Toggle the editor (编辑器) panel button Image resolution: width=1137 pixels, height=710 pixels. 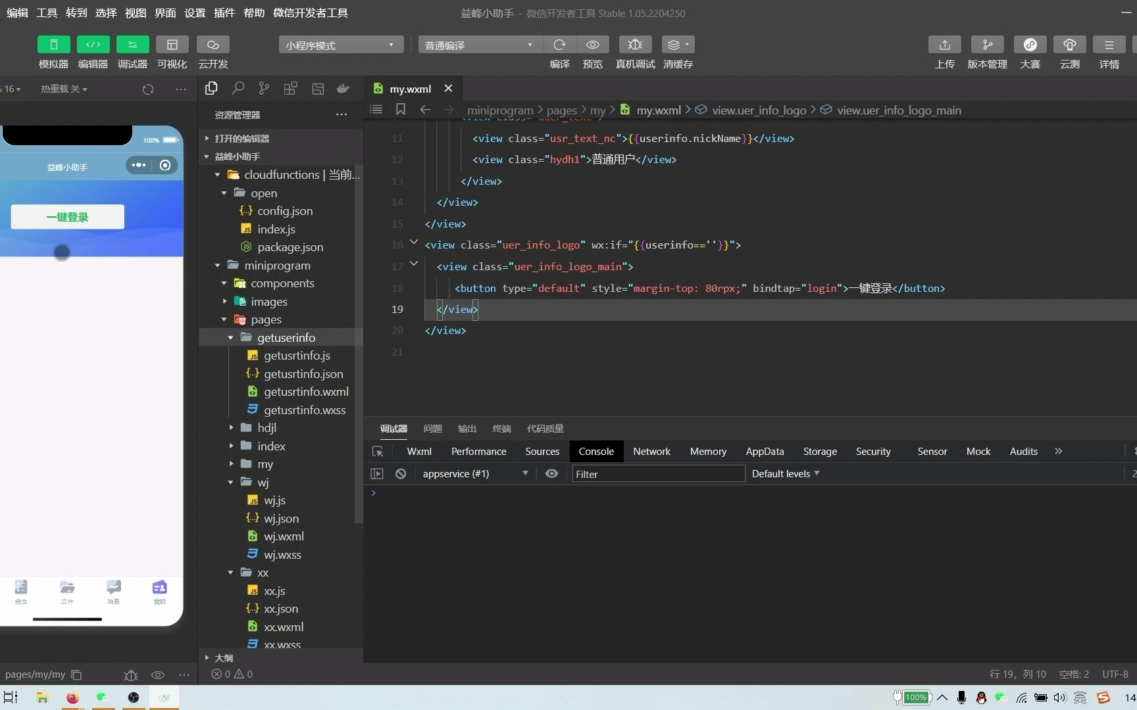pyautogui.click(x=93, y=45)
